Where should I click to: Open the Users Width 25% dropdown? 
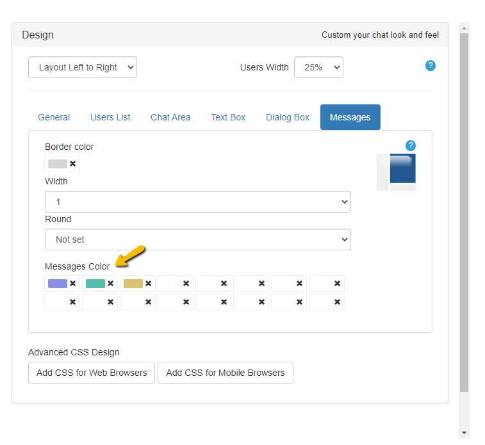pyautogui.click(x=318, y=67)
